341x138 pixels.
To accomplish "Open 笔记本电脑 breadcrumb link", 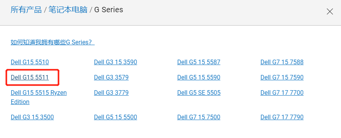I will tap(68, 10).
